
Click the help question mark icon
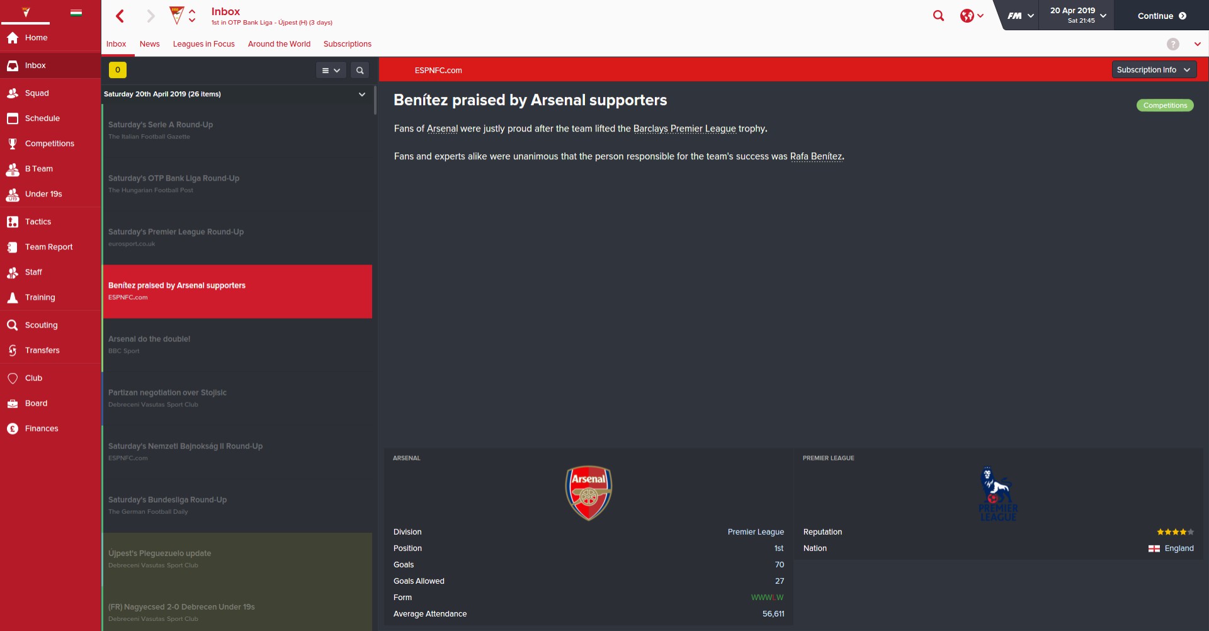pos(1173,44)
